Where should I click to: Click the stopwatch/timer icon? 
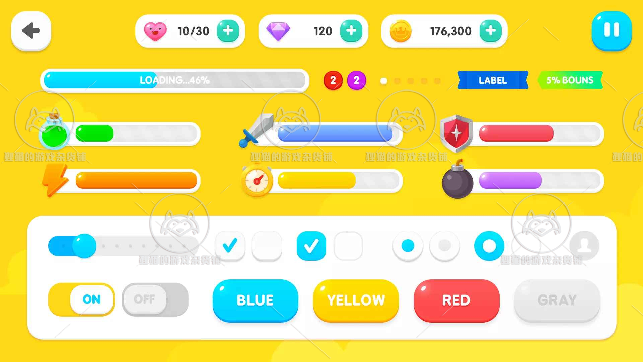click(254, 180)
